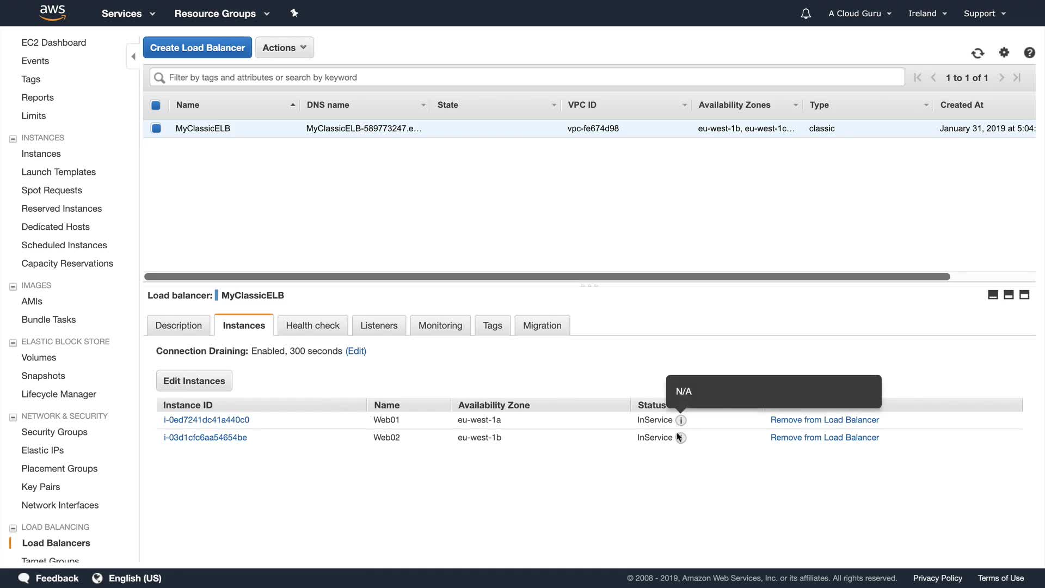Click the AWS logo home icon
The image size is (1045, 588).
point(53,13)
